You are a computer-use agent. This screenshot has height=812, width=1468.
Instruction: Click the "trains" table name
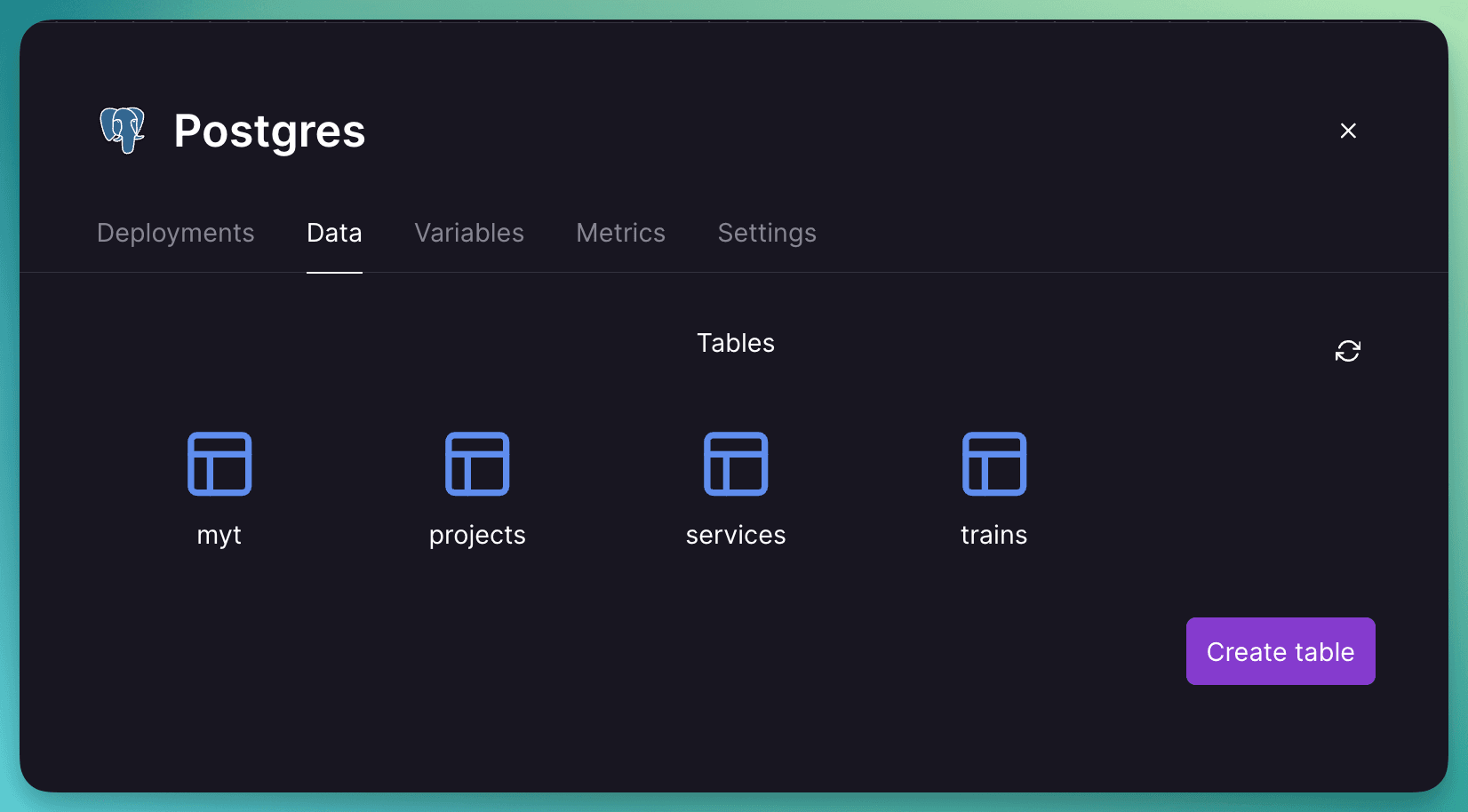[x=994, y=535]
